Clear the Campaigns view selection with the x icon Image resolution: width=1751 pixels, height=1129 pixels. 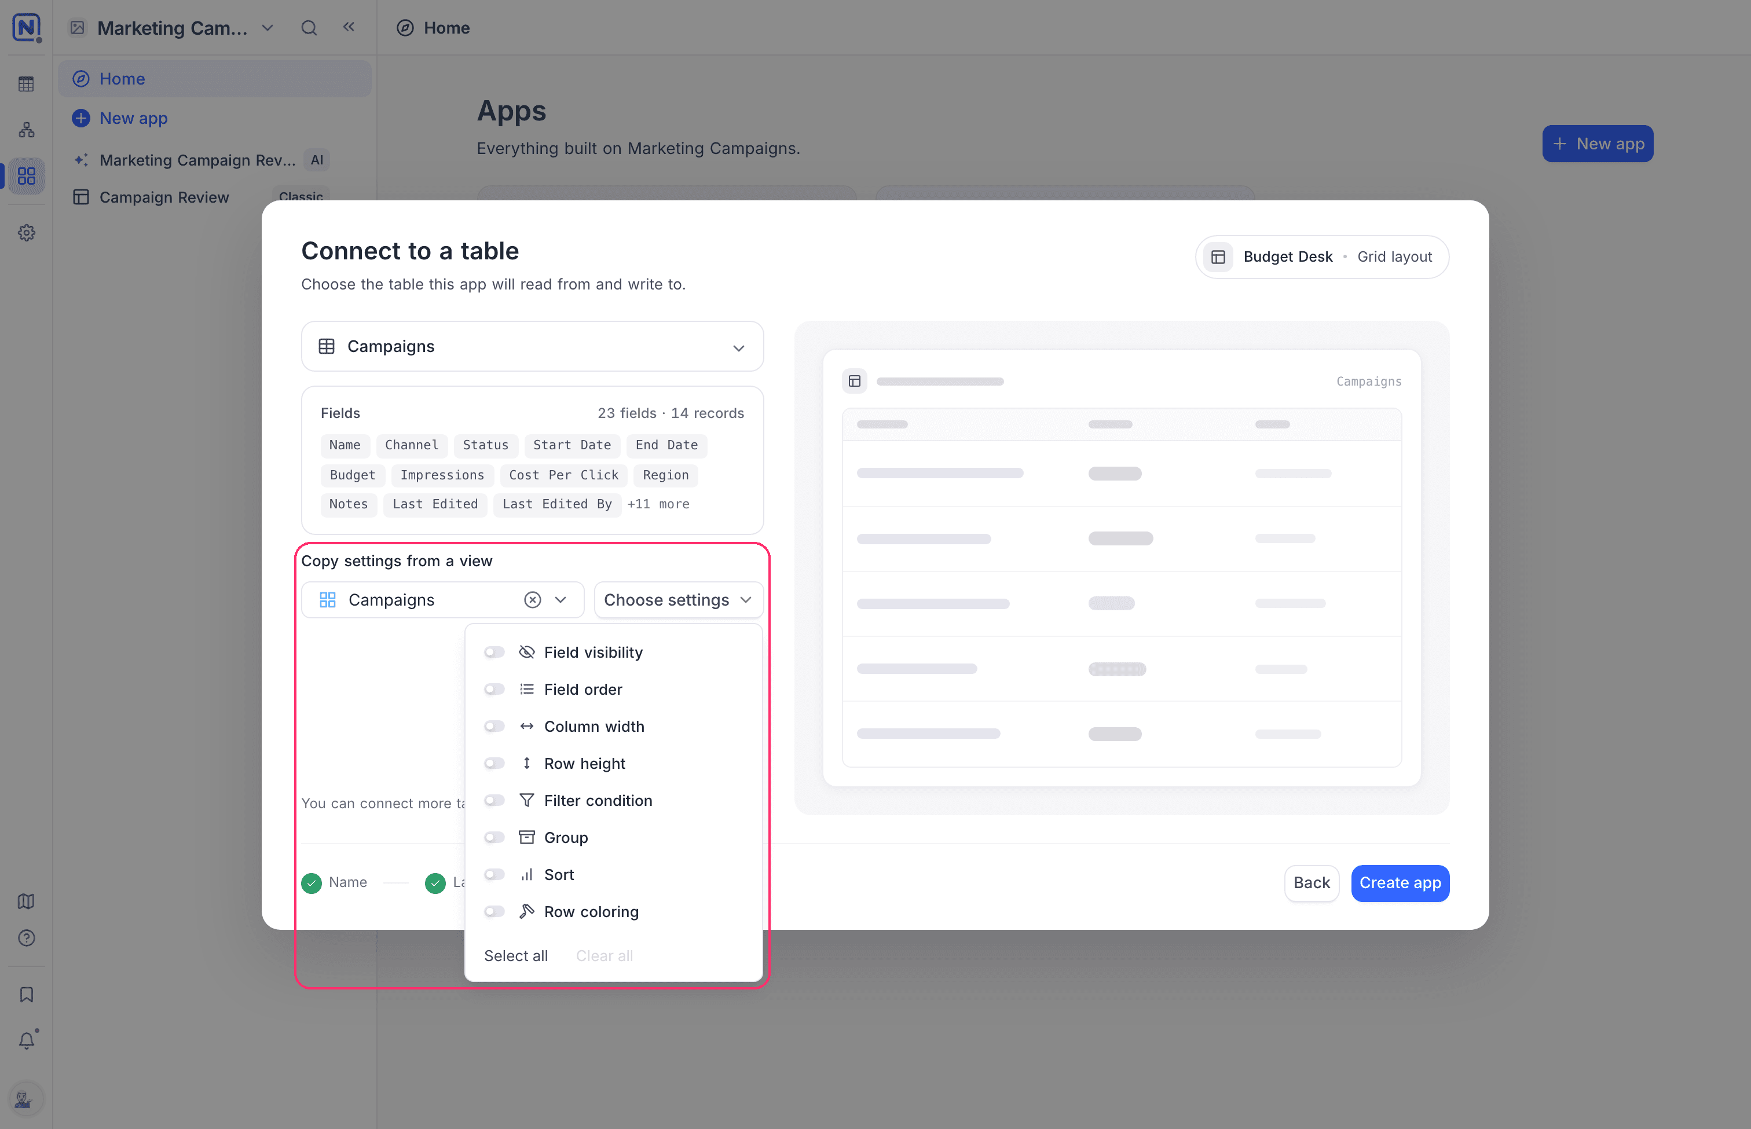(x=532, y=600)
